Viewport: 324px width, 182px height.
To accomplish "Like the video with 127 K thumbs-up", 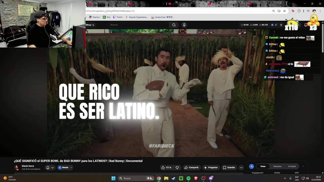I will (x=166, y=168).
